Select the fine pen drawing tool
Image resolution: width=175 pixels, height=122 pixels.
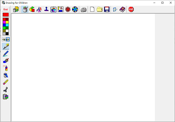[x=6, y=47]
